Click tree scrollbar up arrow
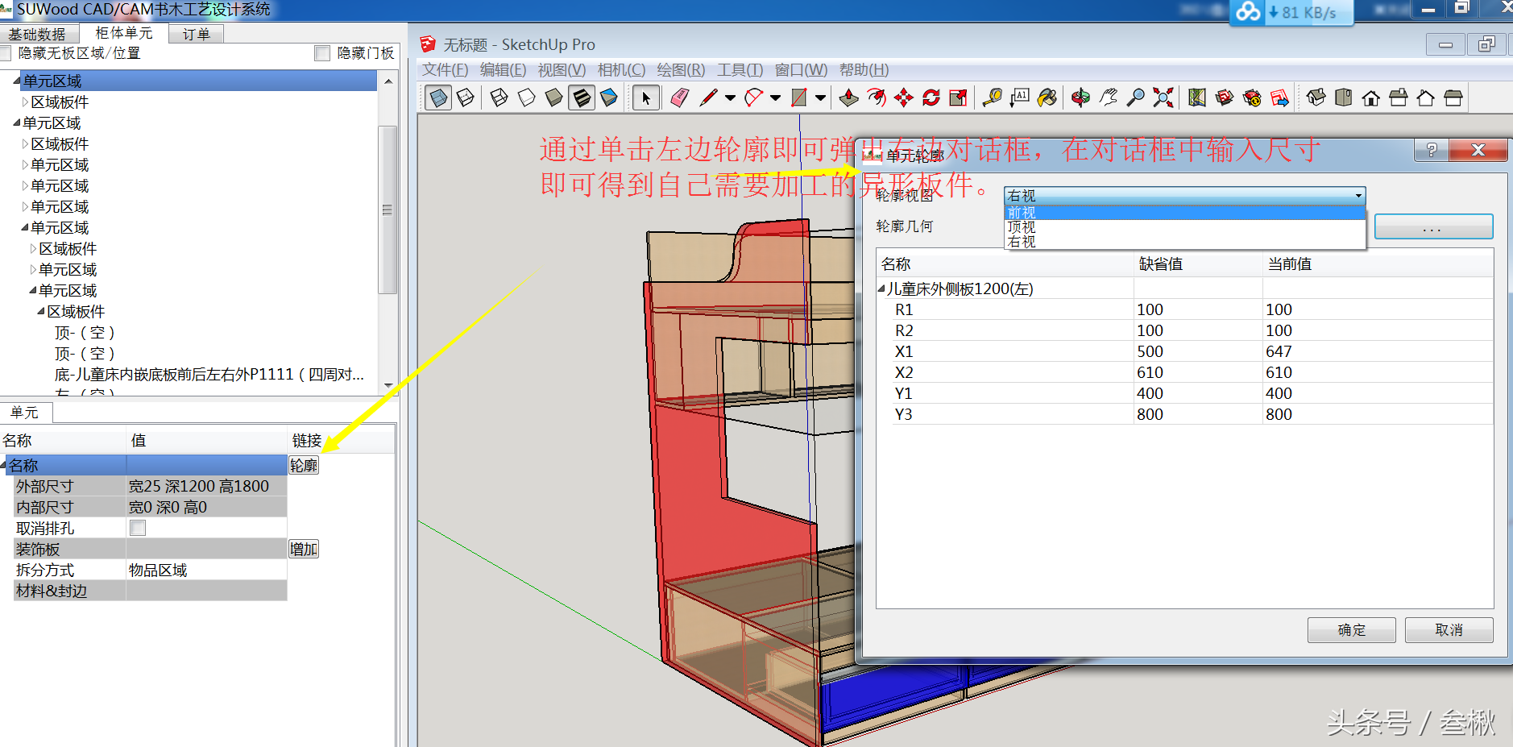 [388, 81]
